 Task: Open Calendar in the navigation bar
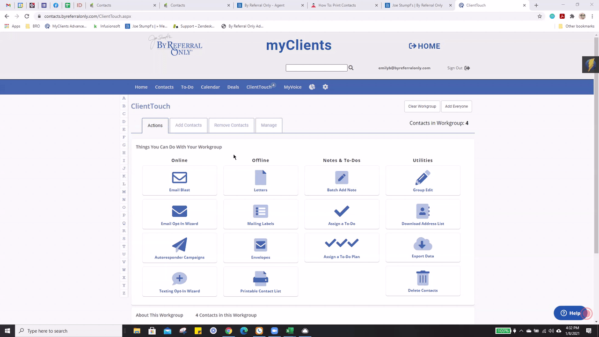[210, 87]
